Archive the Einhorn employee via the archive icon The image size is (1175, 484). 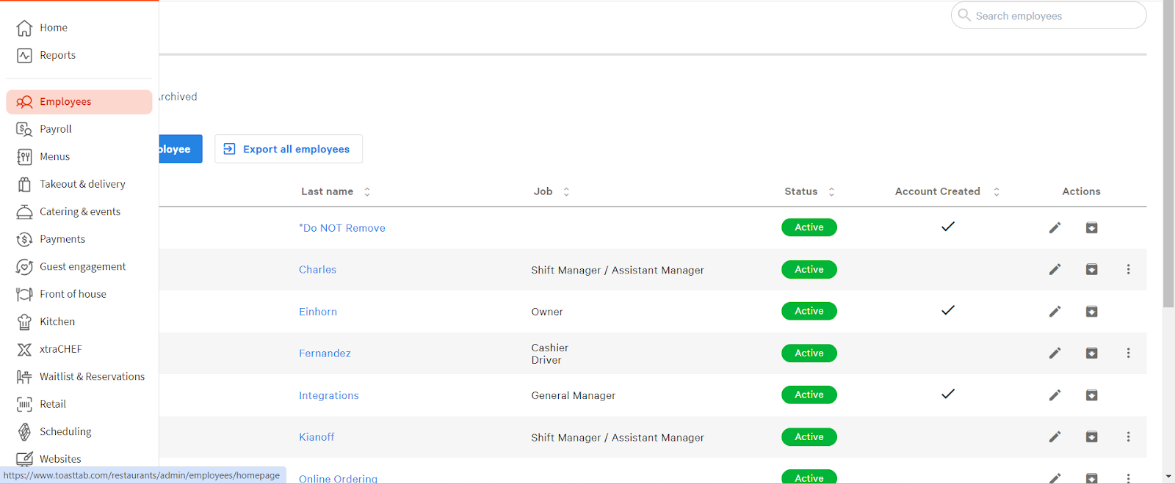1091,312
